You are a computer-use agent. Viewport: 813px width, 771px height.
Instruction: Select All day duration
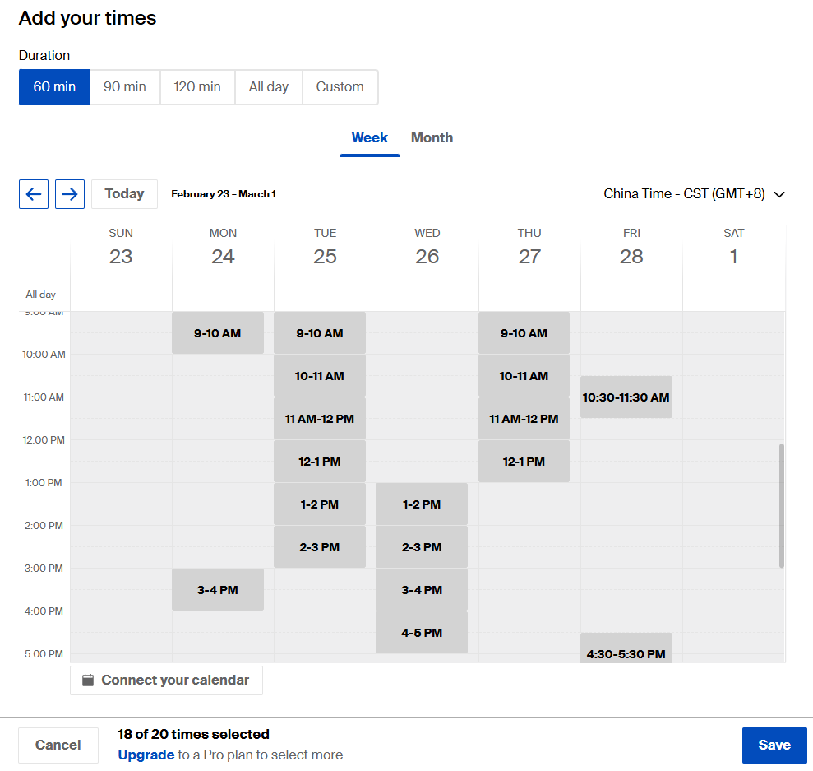coord(269,87)
